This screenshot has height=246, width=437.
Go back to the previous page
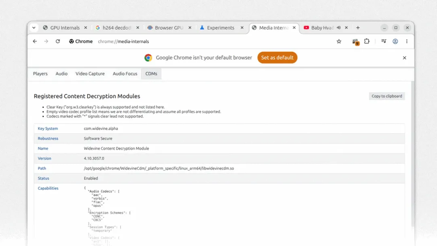(35, 42)
